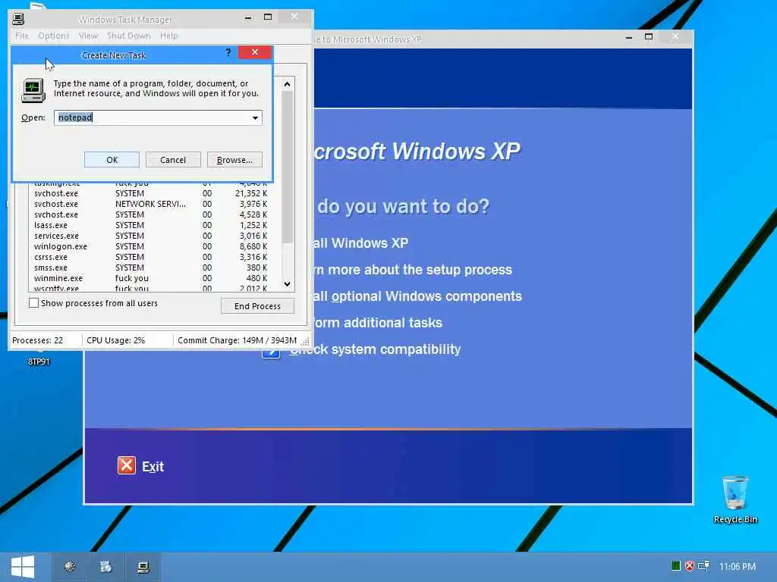Minimize the Windows Task Manager window

click(248, 18)
